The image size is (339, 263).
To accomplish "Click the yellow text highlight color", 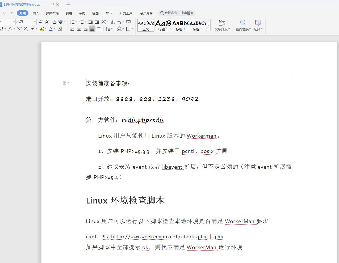I will point(42,29).
